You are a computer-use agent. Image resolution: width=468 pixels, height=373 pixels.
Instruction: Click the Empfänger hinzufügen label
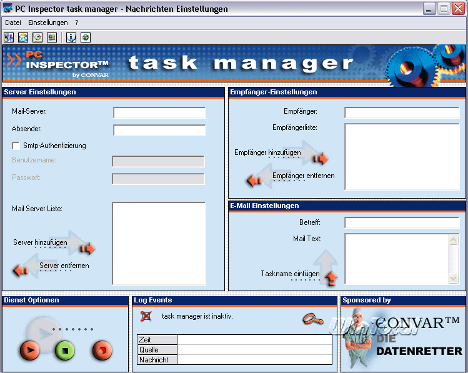click(x=267, y=152)
